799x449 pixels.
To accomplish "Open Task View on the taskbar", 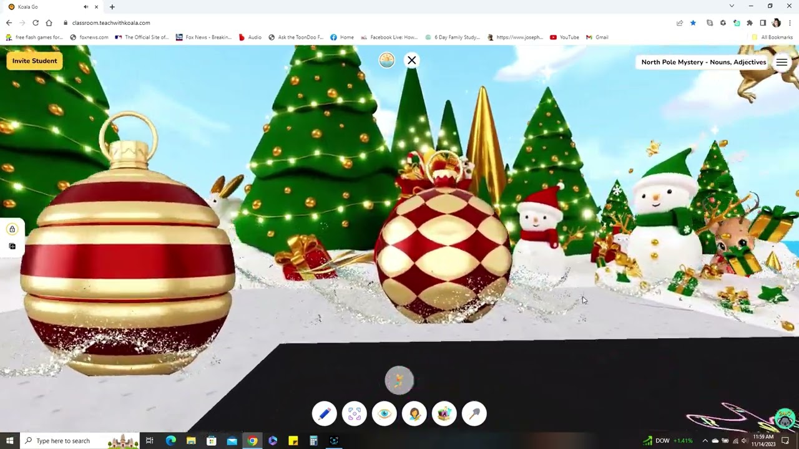I will pos(149,441).
